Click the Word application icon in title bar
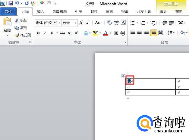Image resolution: width=189 pixels, height=140 pixels. click(x=3, y=3)
